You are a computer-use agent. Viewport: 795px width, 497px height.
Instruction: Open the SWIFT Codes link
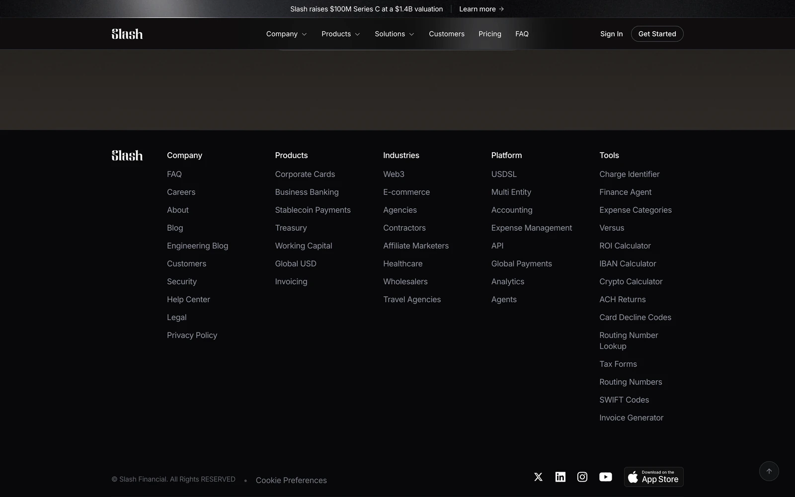(624, 400)
